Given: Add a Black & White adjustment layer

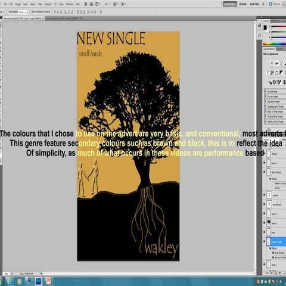Looking at the screenshot, I should tap(281, 73).
